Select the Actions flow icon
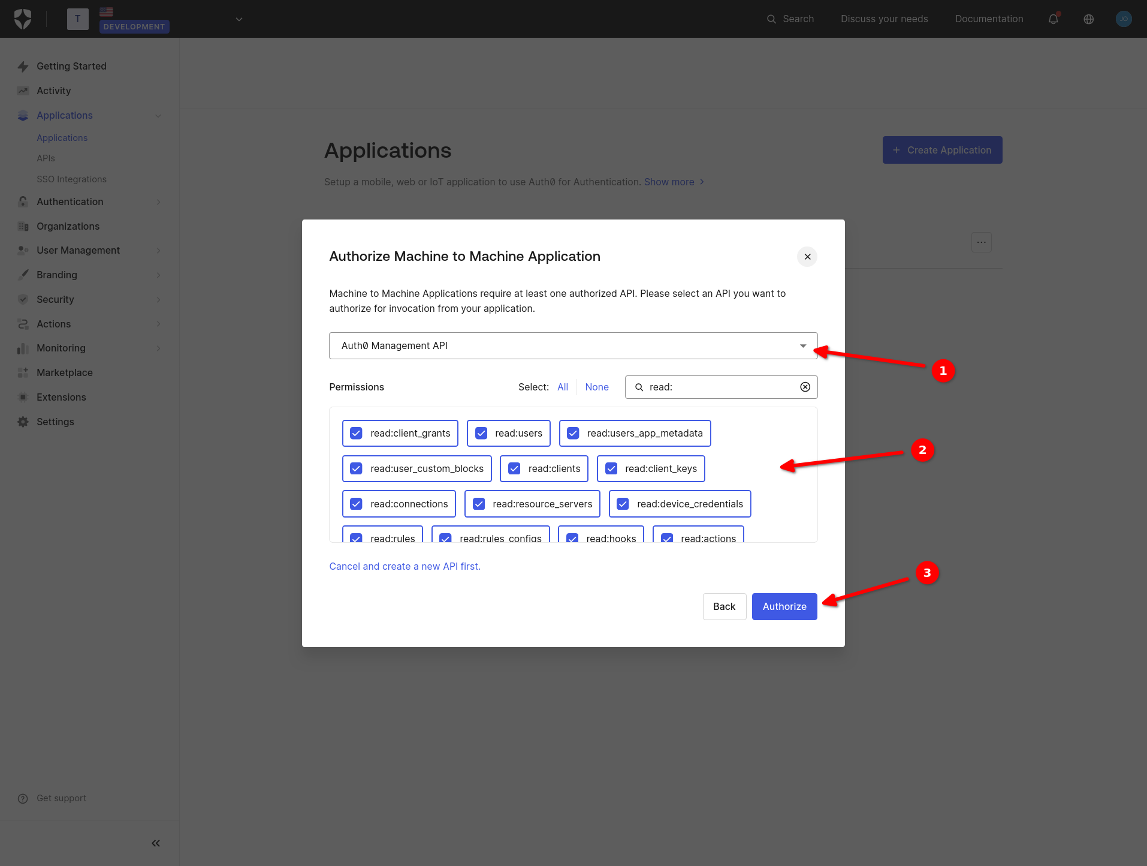The height and width of the screenshot is (866, 1147). point(23,324)
